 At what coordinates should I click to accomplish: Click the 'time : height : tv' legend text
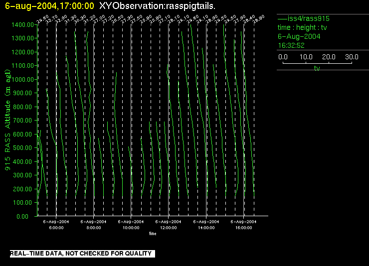coord(303,27)
